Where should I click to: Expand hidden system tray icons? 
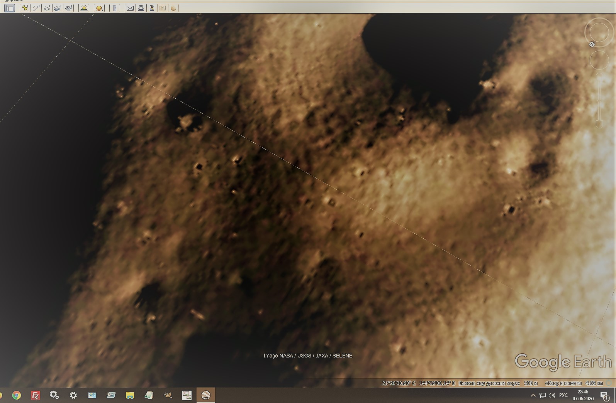pyautogui.click(x=533, y=395)
